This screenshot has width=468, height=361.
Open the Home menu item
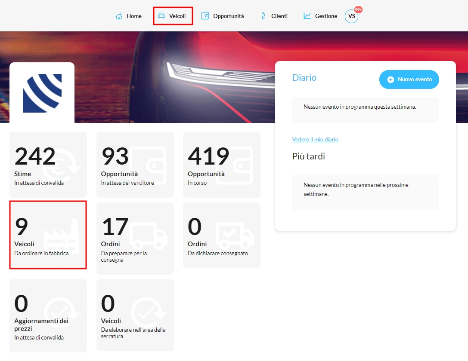point(128,16)
